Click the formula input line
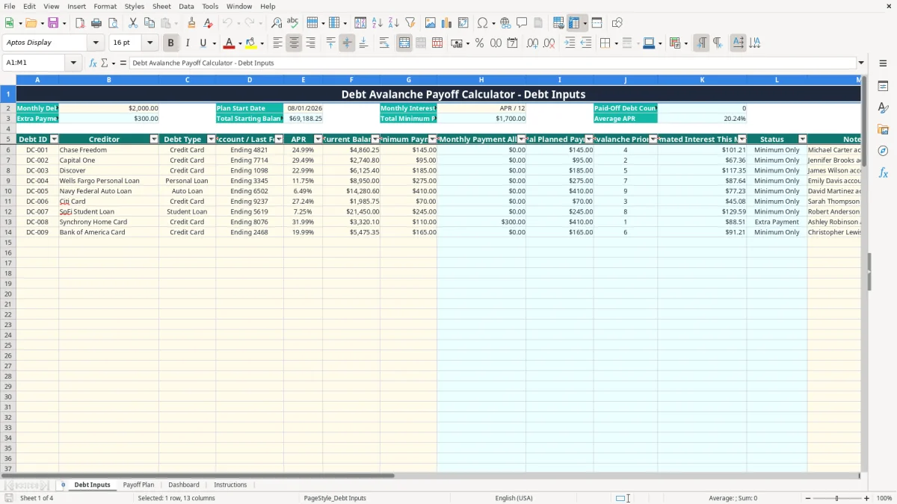Image resolution: width=897 pixels, height=504 pixels. [493, 63]
